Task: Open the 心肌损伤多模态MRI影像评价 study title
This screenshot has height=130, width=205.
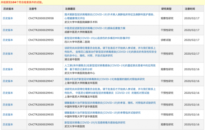Action: pos(97,38)
